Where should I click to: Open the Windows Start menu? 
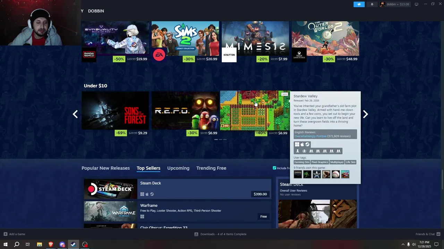(x=5, y=245)
